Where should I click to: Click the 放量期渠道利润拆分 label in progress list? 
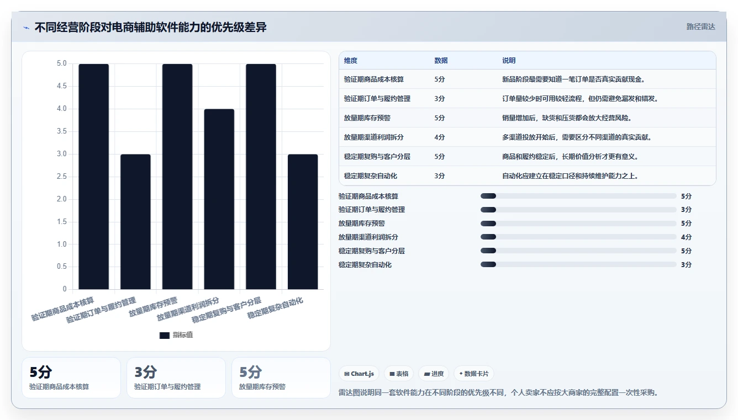point(368,237)
